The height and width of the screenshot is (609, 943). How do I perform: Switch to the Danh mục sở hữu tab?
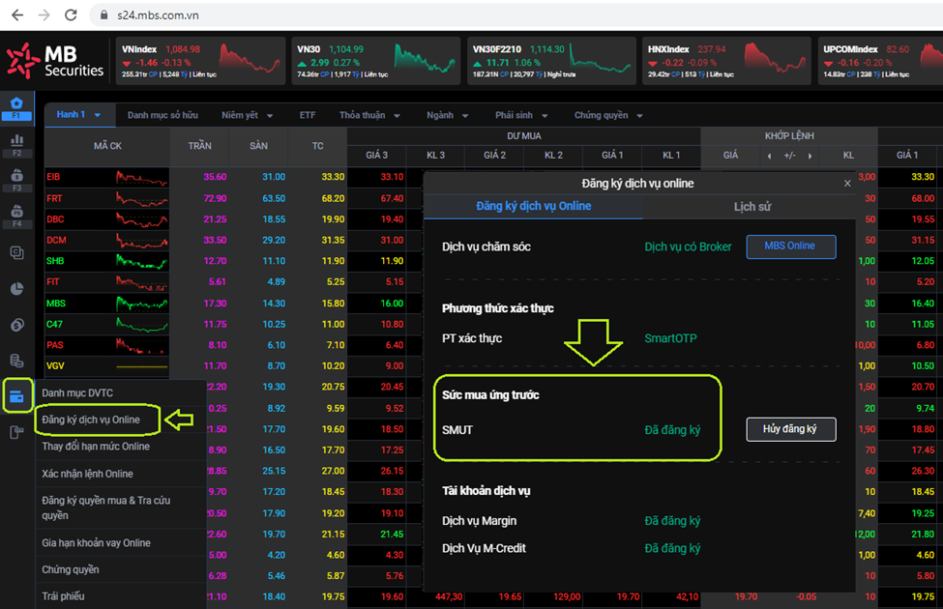tap(162, 115)
